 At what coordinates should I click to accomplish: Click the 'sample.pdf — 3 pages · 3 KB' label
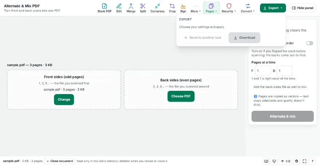[29, 65]
